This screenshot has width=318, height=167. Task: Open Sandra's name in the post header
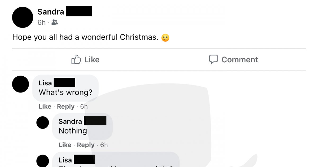51,12
